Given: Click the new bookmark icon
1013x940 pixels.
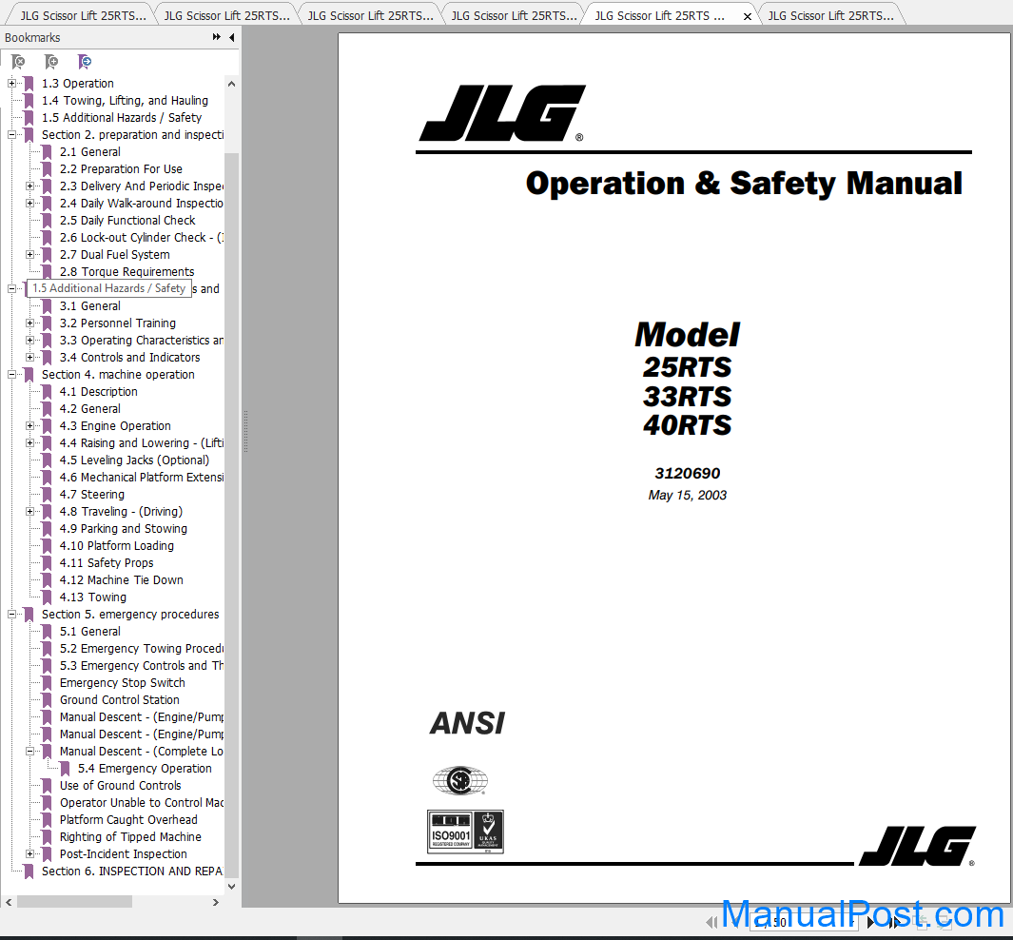Looking at the screenshot, I should [51, 62].
